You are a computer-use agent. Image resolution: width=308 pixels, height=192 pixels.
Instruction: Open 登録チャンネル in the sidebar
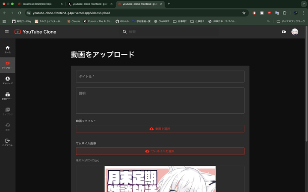7,96
